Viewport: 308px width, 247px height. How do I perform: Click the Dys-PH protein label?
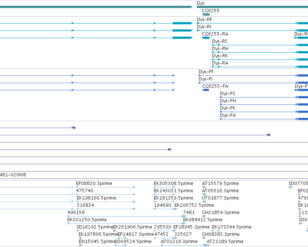point(228,101)
